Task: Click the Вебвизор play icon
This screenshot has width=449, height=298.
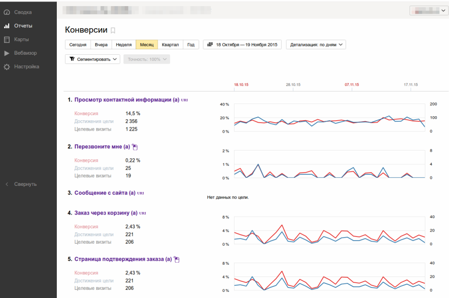Action: (7, 53)
